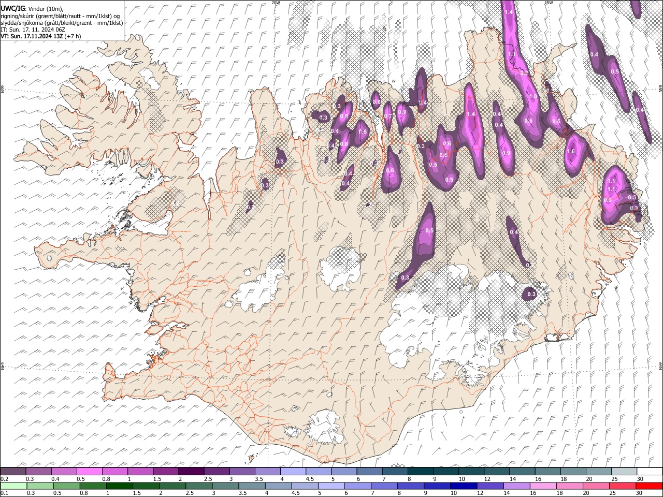This screenshot has width=663, height=497.
Task: Click the '1.6' snowfall value on the map
Action: (x=571, y=151)
